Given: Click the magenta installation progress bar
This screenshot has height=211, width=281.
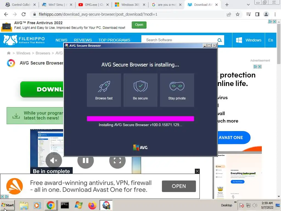Looking at the screenshot, I should 140,119.
